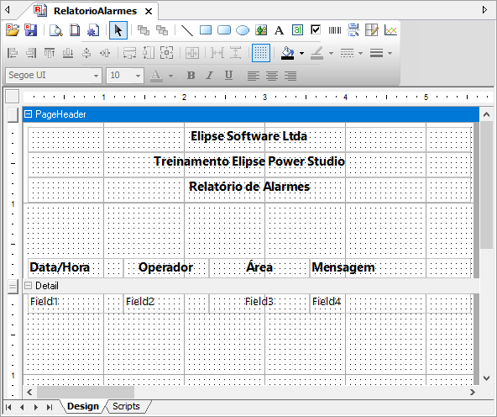Switch to the Scripts tab
This screenshot has width=497, height=417.
pyautogui.click(x=126, y=406)
